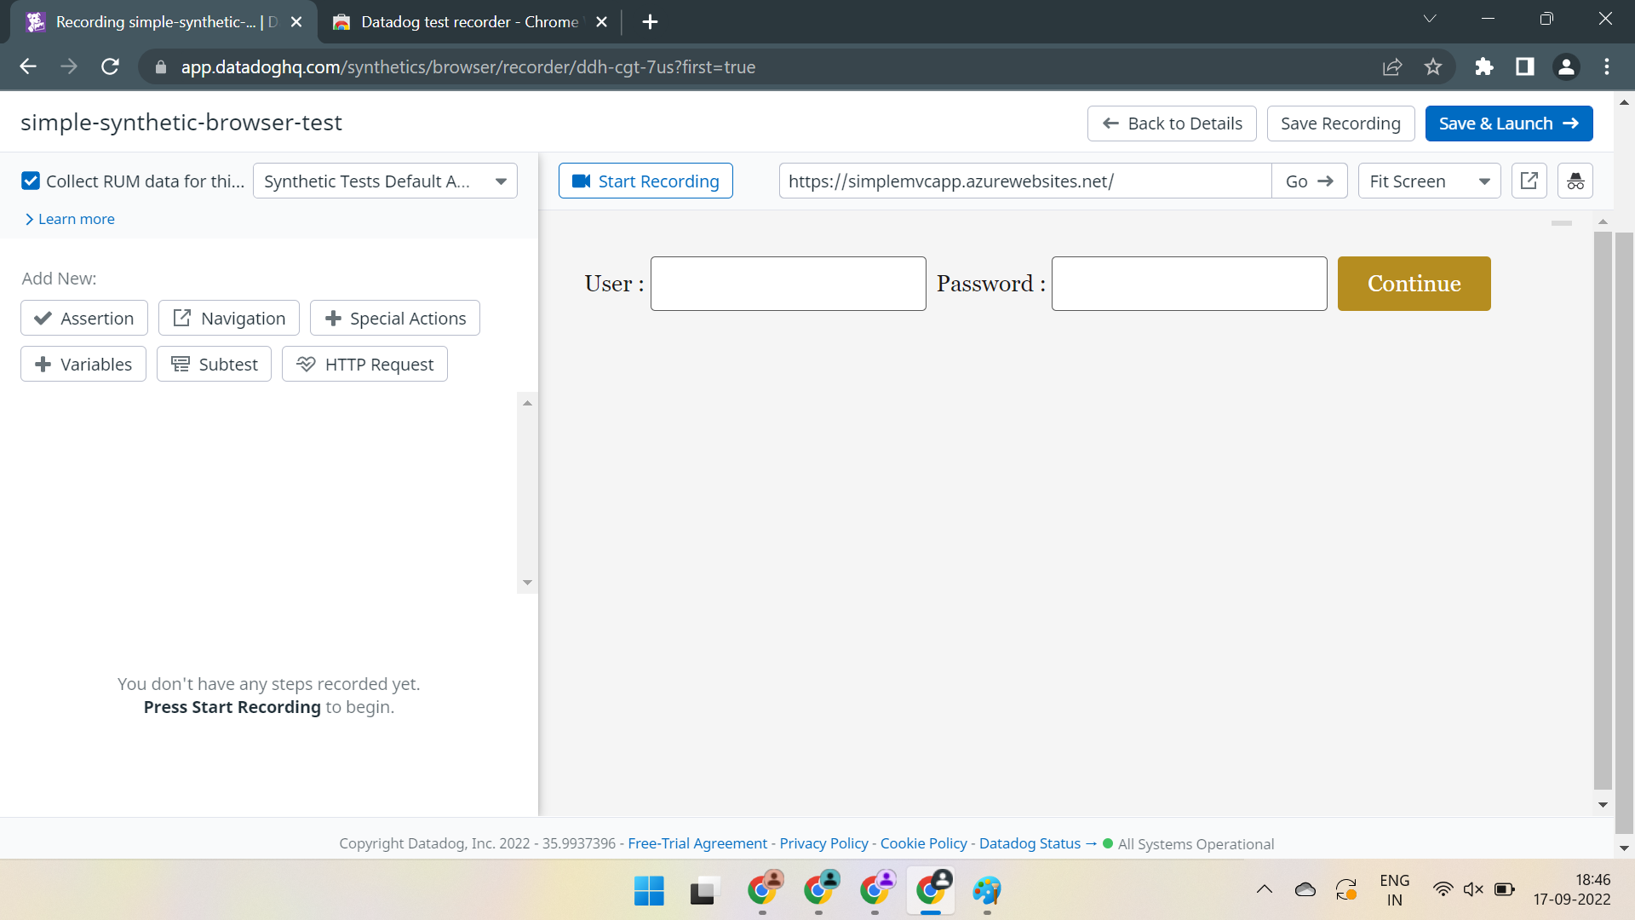The image size is (1635, 920).
Task: Click the incognito mode icon
Action: coord(1575,181)
